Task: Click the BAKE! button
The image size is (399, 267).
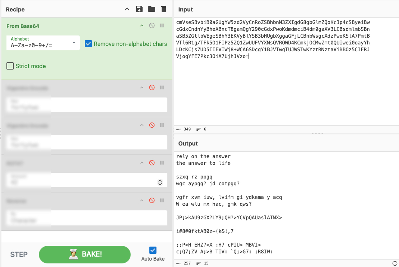Action: pyautogui.click(x=85, y=254)
